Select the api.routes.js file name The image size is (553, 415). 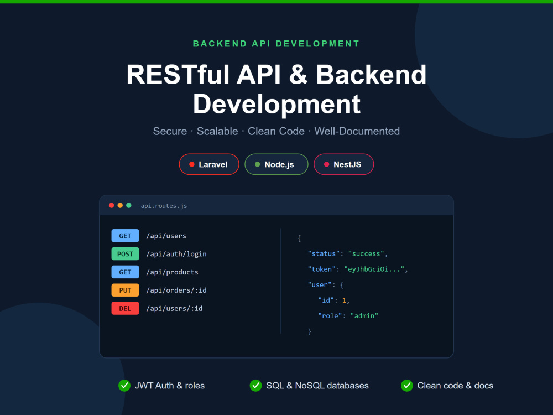click(164, 206)
